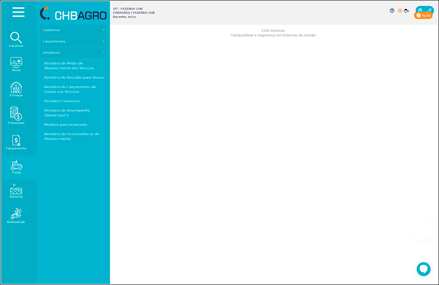
Task: Open the hamburger menu icon
Action: [19, 12]
